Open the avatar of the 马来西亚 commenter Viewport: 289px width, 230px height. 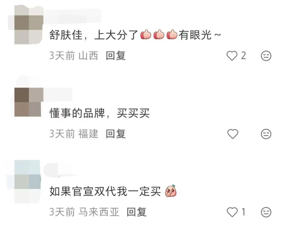(28, 182)
